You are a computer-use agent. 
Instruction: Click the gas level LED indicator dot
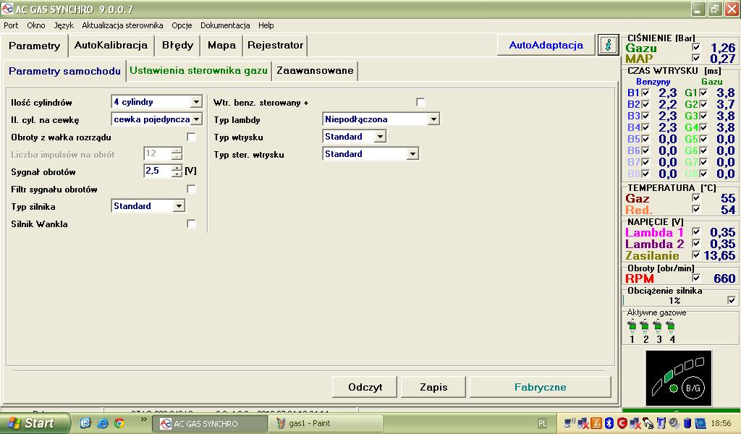(673, 389)
